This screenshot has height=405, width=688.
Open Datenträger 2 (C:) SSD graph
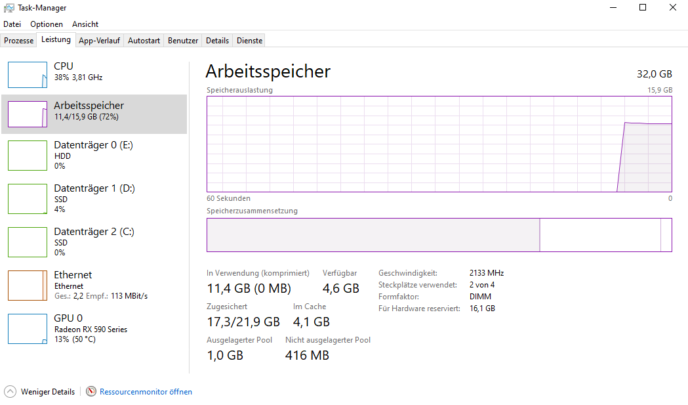(x=28, y=242)
